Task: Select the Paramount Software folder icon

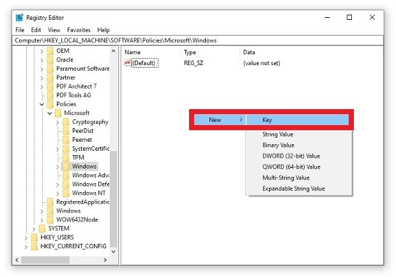Action: click(x=50, y=69)
